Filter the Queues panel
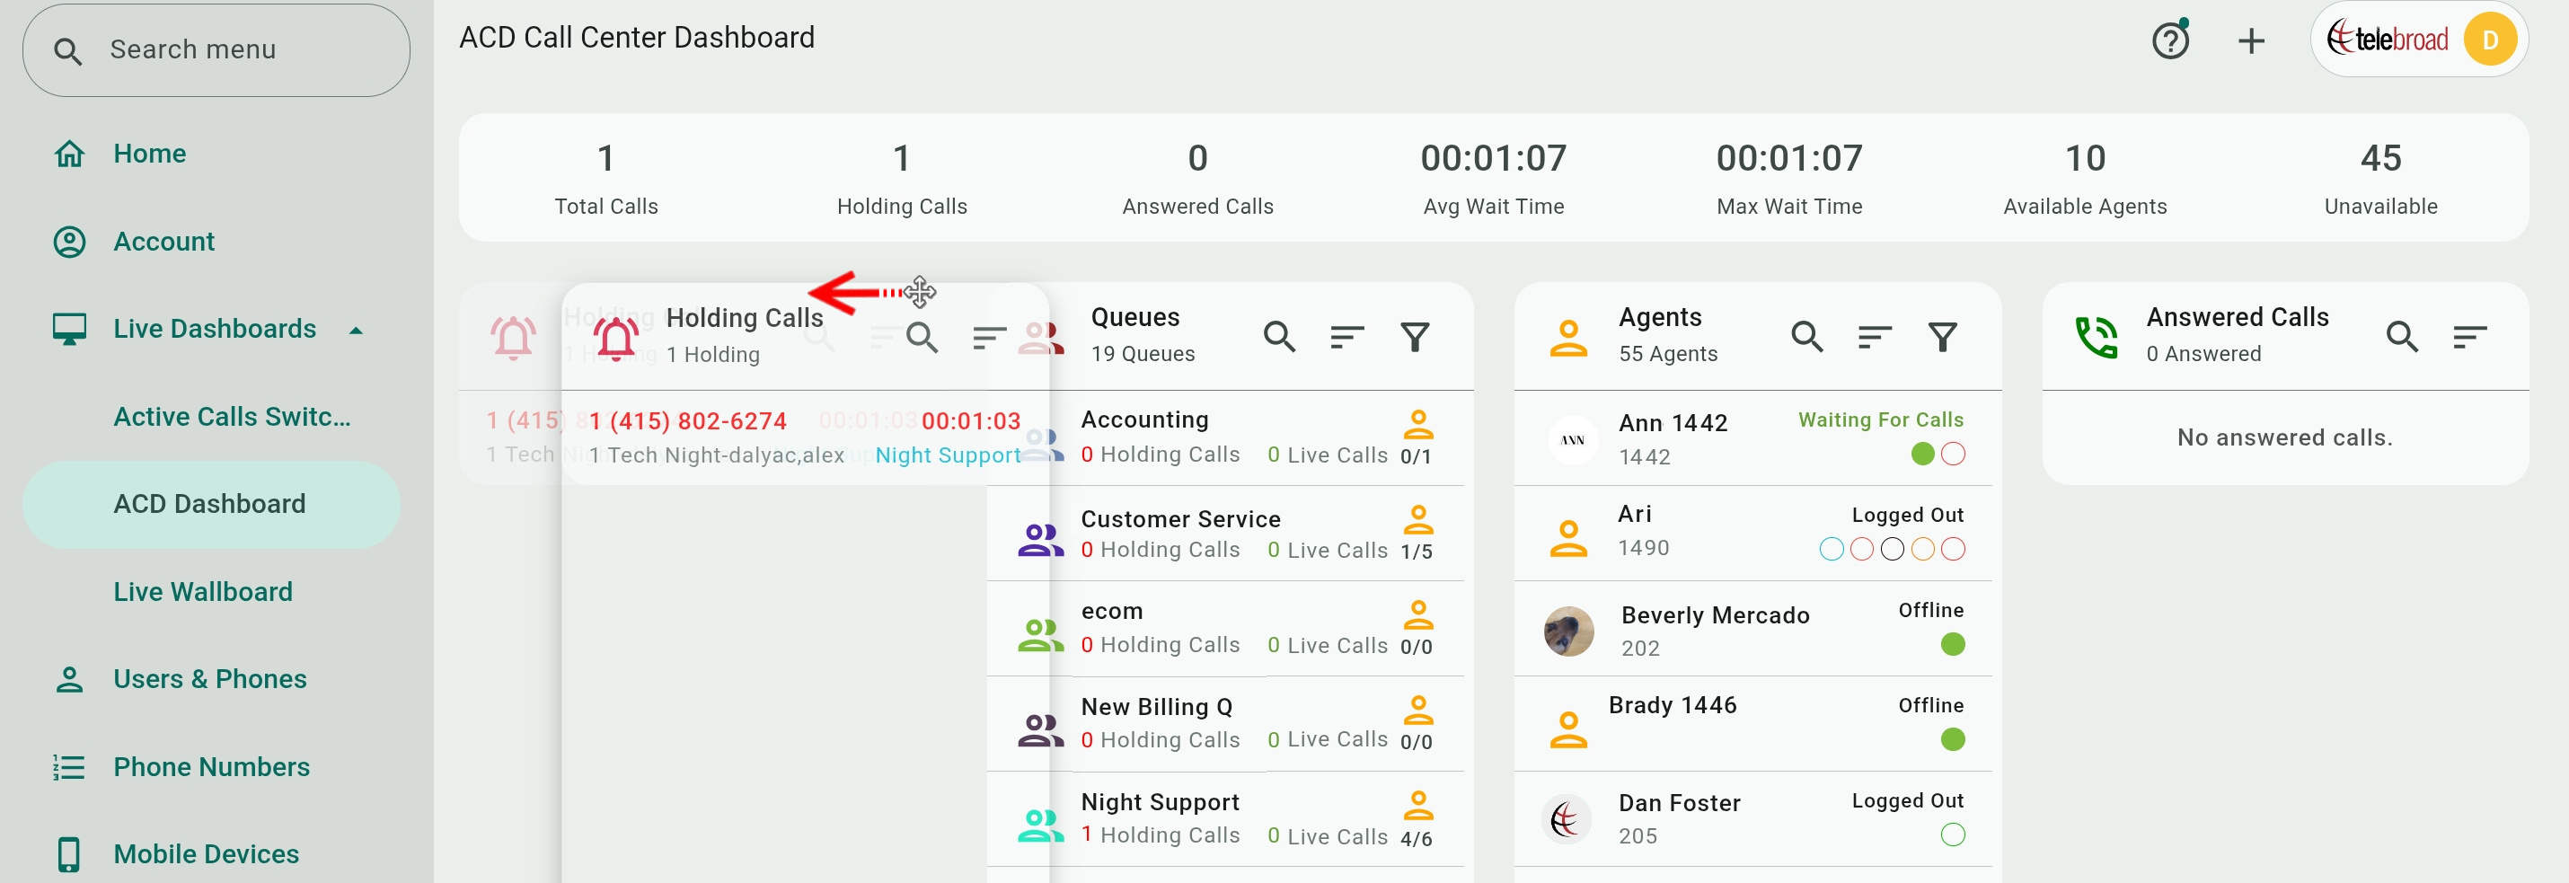 coord(1415,337)
